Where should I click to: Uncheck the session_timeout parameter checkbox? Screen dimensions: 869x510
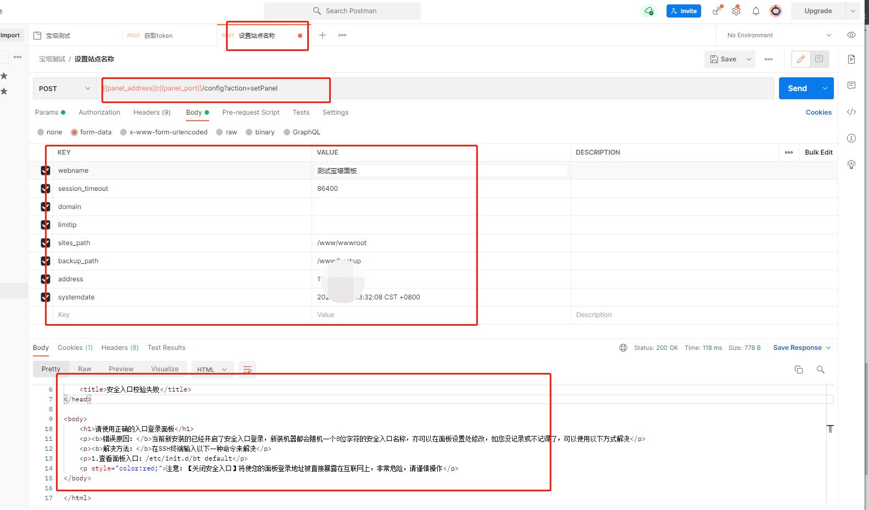tap(46, 189)
